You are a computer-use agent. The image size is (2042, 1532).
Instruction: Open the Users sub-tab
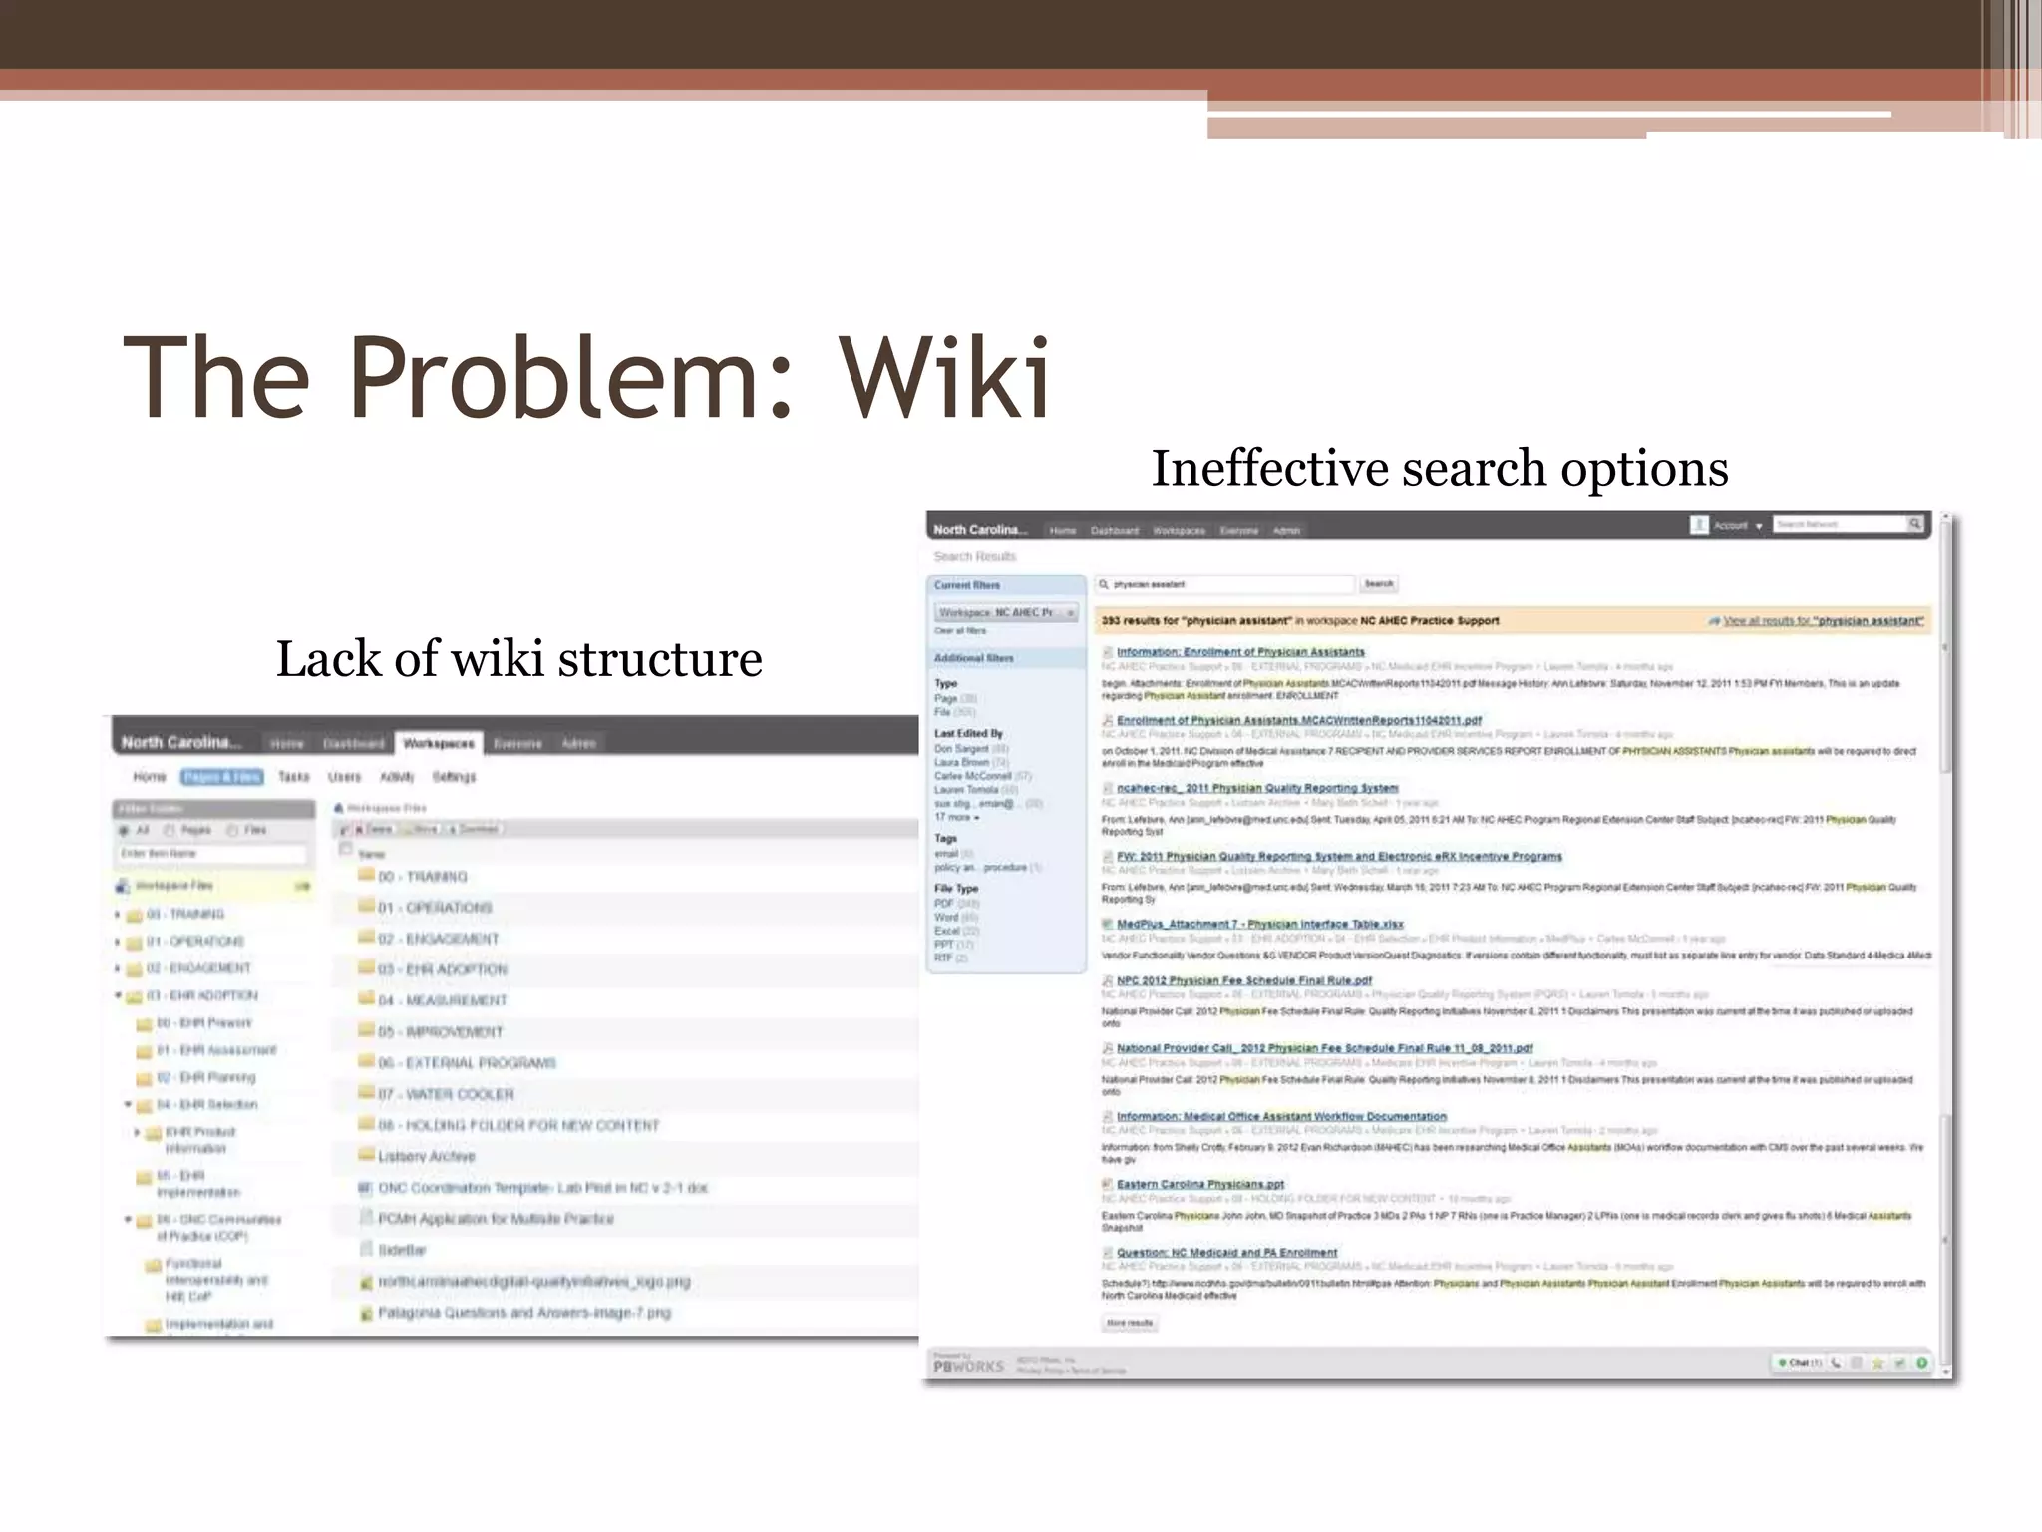pos(345,777)
